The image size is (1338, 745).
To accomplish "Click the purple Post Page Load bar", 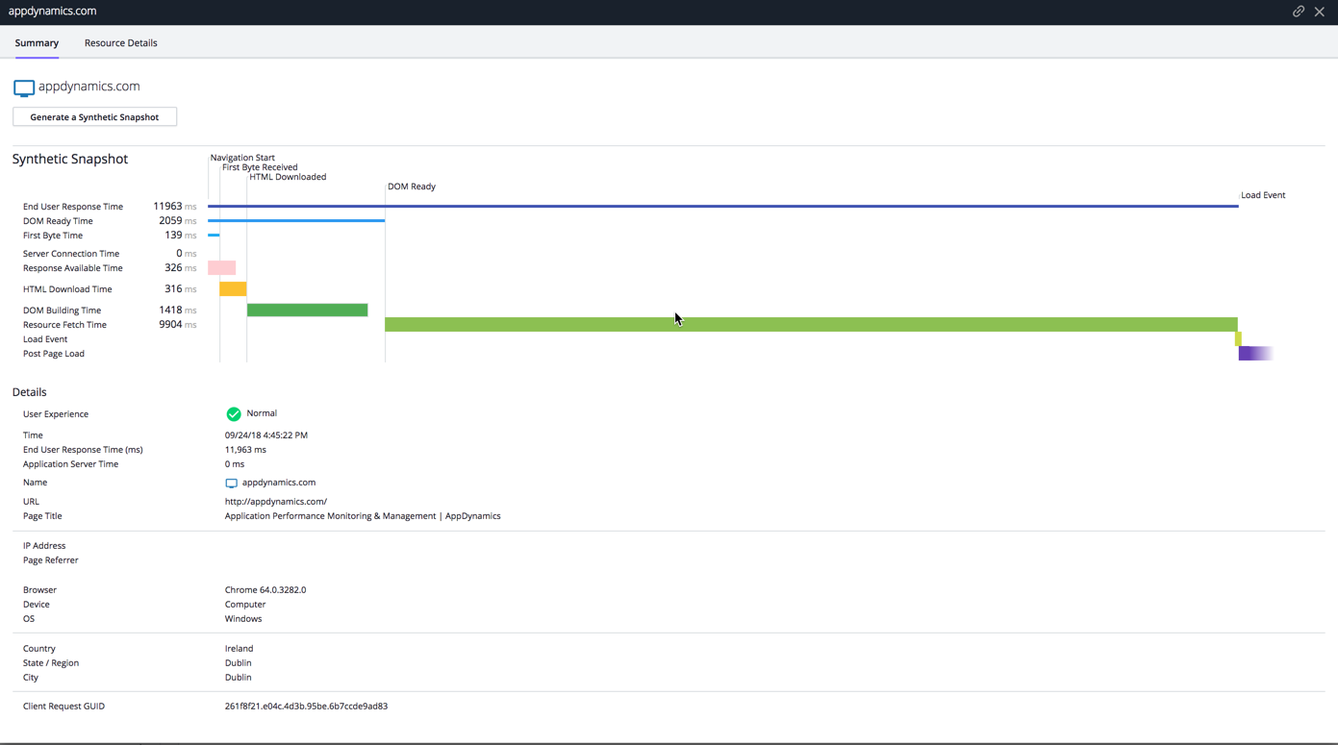I will pyautogui.click(x=1255, y=354).
